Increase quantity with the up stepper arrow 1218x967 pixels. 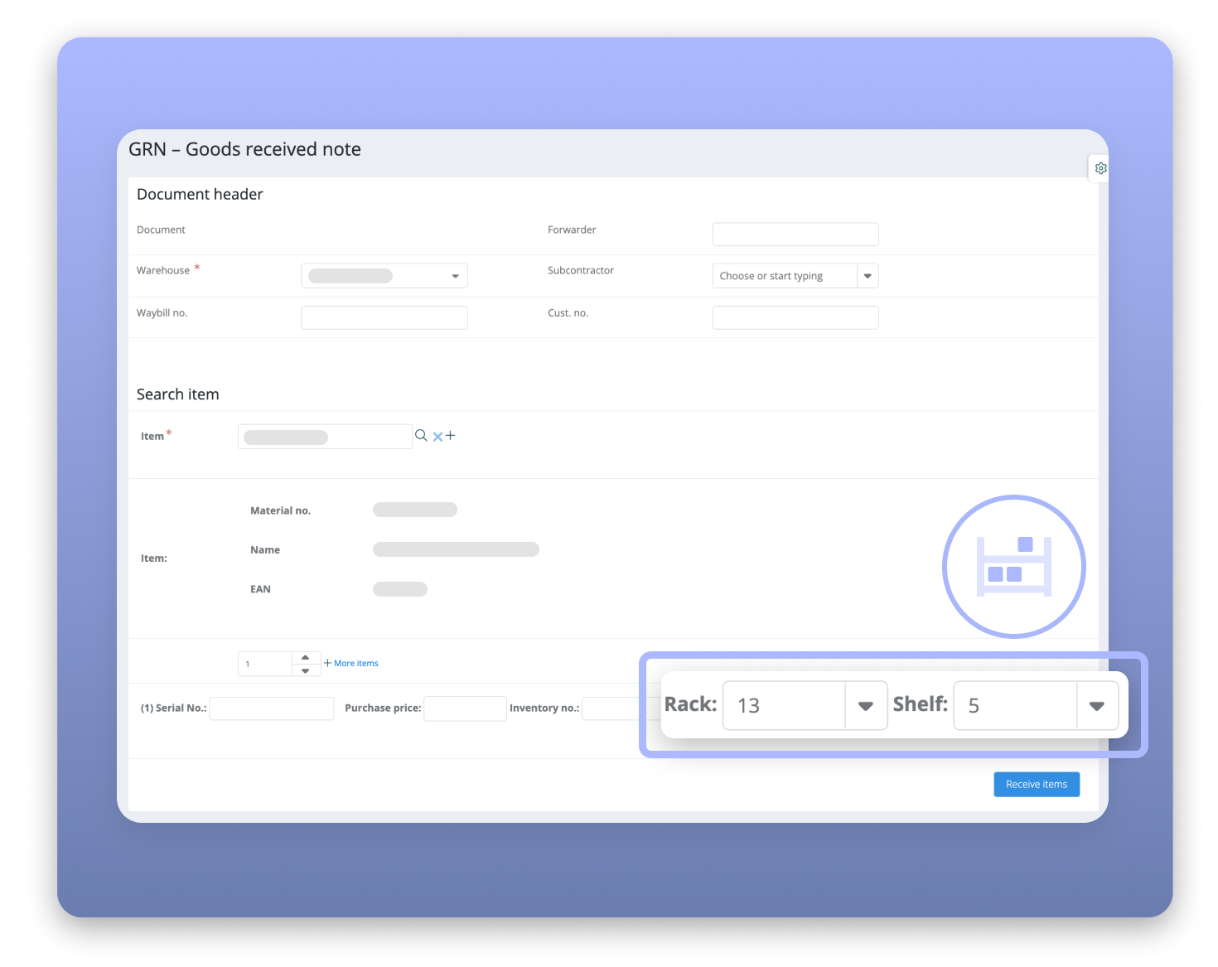(306, 658)
